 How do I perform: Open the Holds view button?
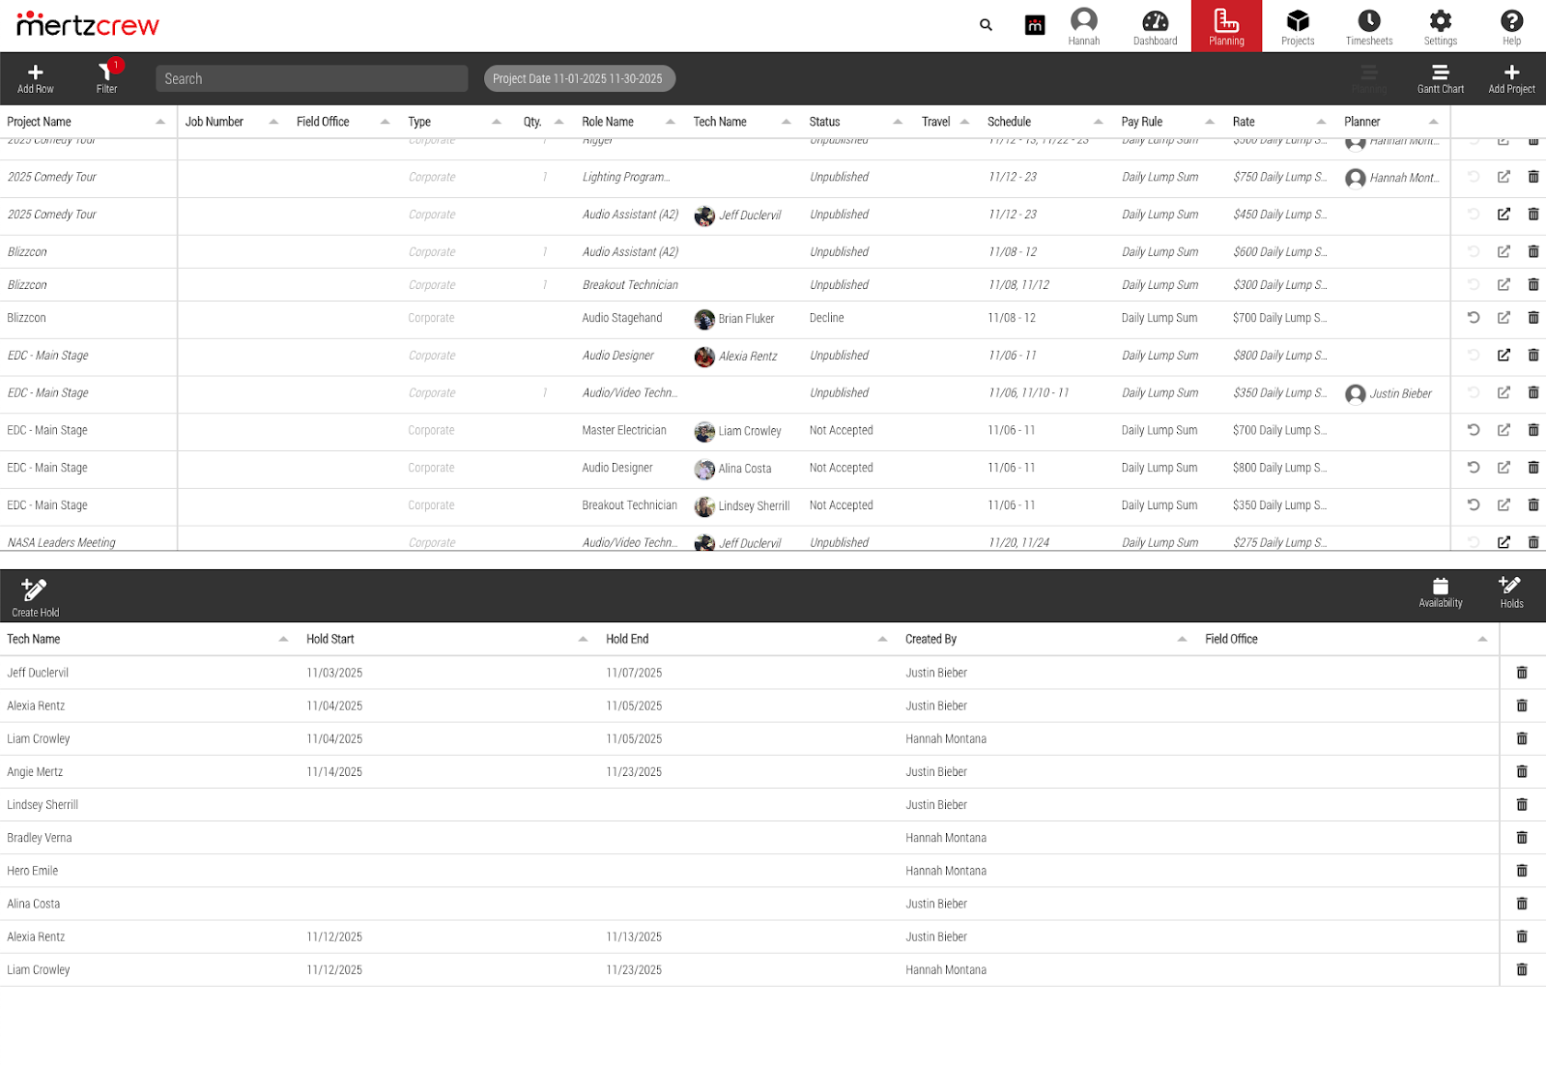click(1511, 590)
